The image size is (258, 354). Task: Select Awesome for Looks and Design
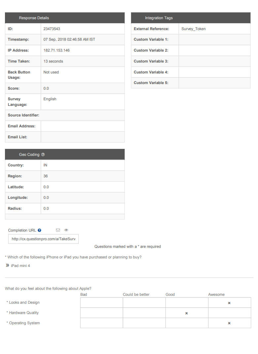(x=229, y=302)
